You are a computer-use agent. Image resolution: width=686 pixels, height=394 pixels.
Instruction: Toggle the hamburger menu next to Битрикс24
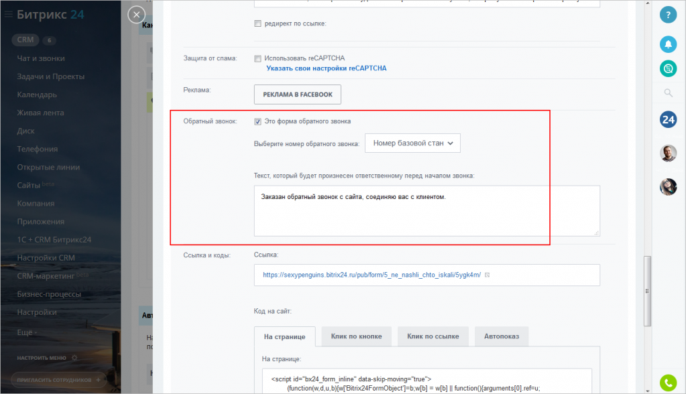(8, 15)
